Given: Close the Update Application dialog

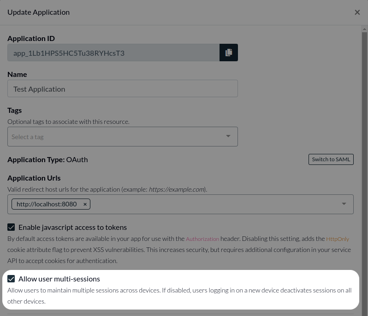Looking at the screenshot, I should pyautogui.click(x=357, y=12).
